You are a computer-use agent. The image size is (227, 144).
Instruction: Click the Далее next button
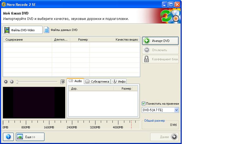tap(164, 137)
